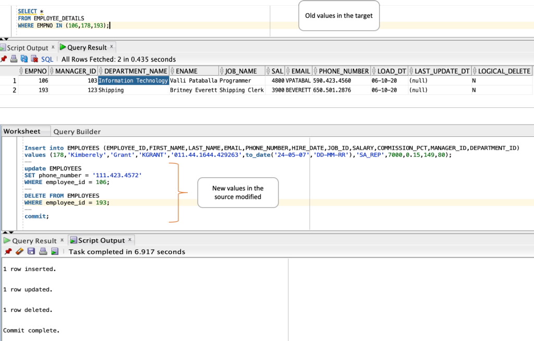Pin the Query Result view
Screen dimensions: 534x341
pos(4,59)
